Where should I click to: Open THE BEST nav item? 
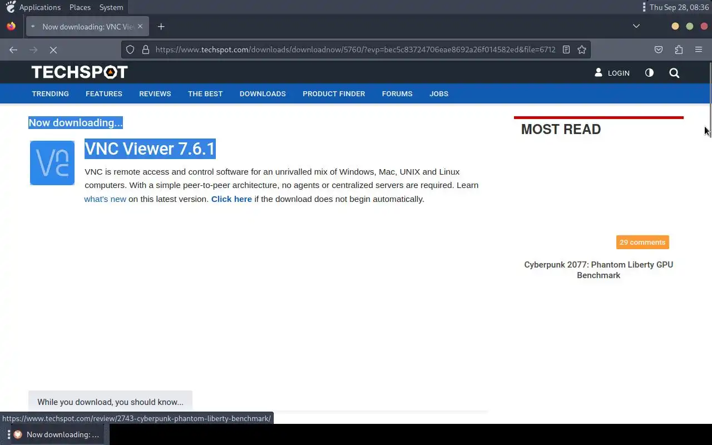click(205, 93)
